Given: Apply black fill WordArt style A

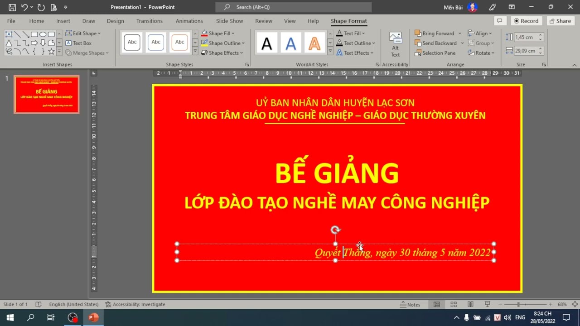Looking at the screenshot, I should coord(267,43).
